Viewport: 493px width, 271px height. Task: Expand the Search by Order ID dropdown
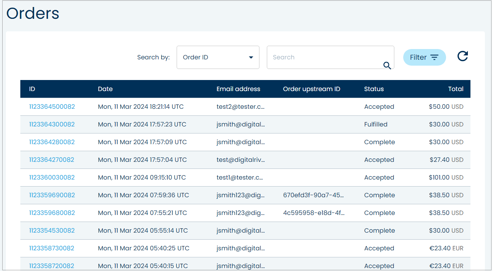[218, 58]
